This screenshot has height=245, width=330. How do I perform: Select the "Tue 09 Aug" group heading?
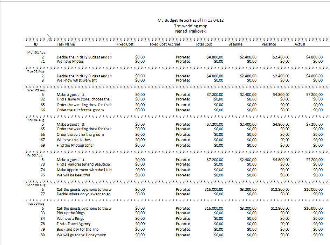click(36, 204)
